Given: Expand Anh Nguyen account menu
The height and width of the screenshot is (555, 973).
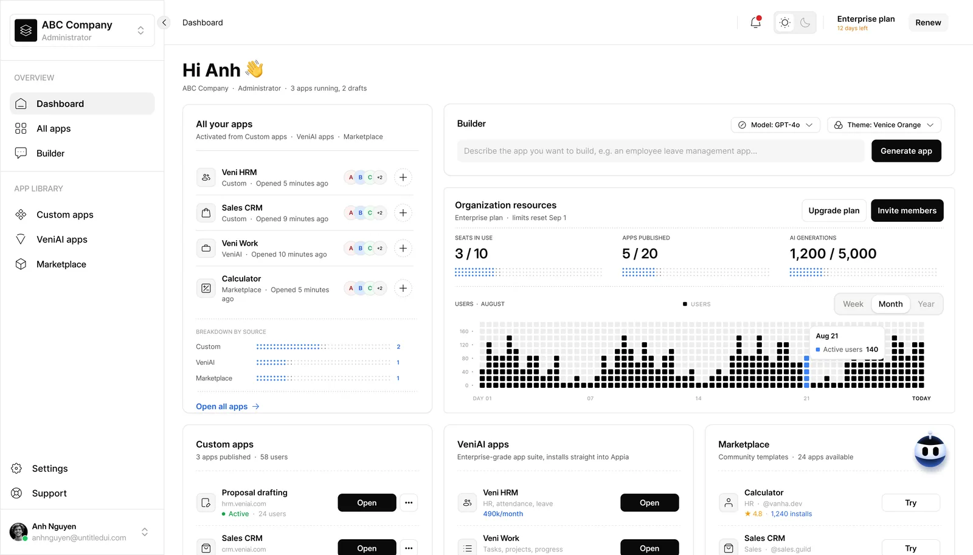Looking at the screenshot, I should pos(145,532).
